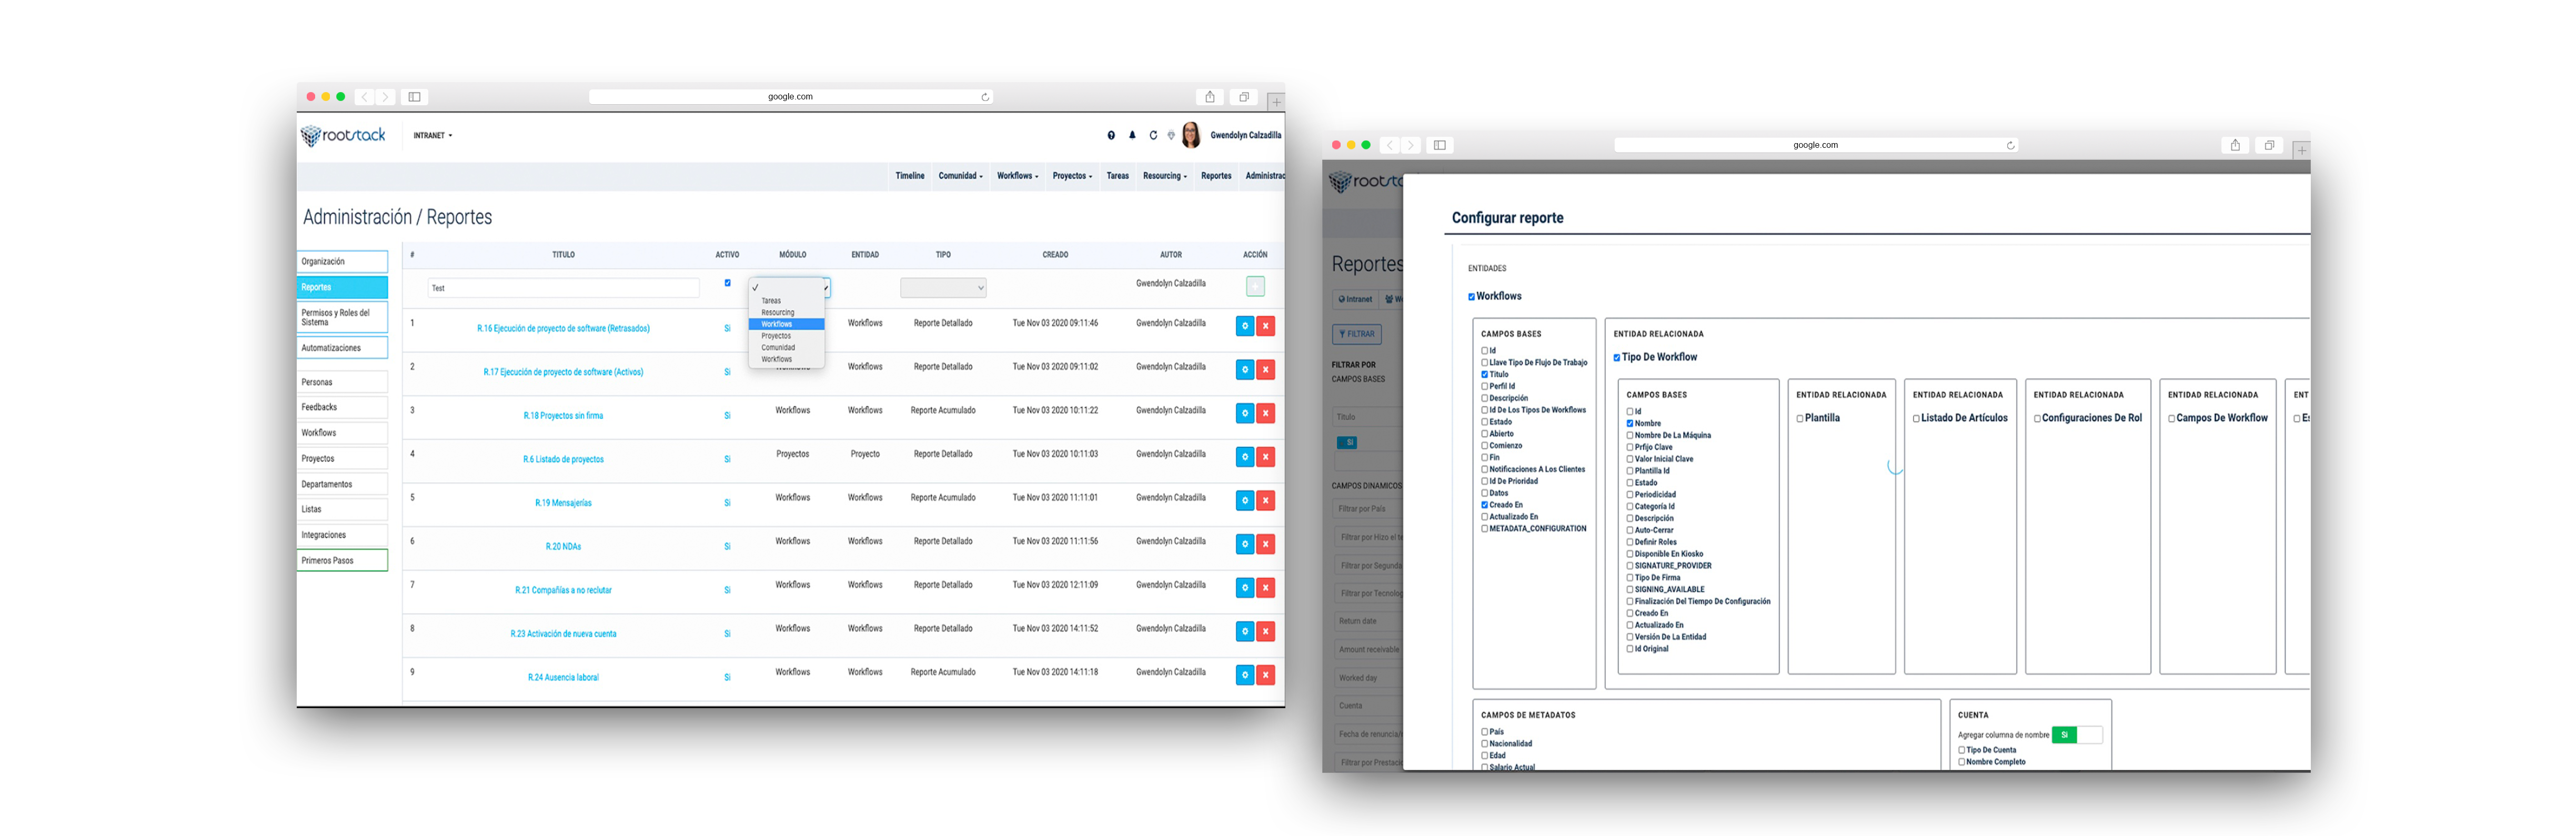Viewport: 2576px width, 836px height.
Task: Open the INTRANET dropdown beside the logo
Action: coord(433,135)
